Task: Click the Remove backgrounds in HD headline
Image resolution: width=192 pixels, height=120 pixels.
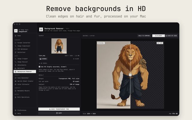Action: click(96, 9)
